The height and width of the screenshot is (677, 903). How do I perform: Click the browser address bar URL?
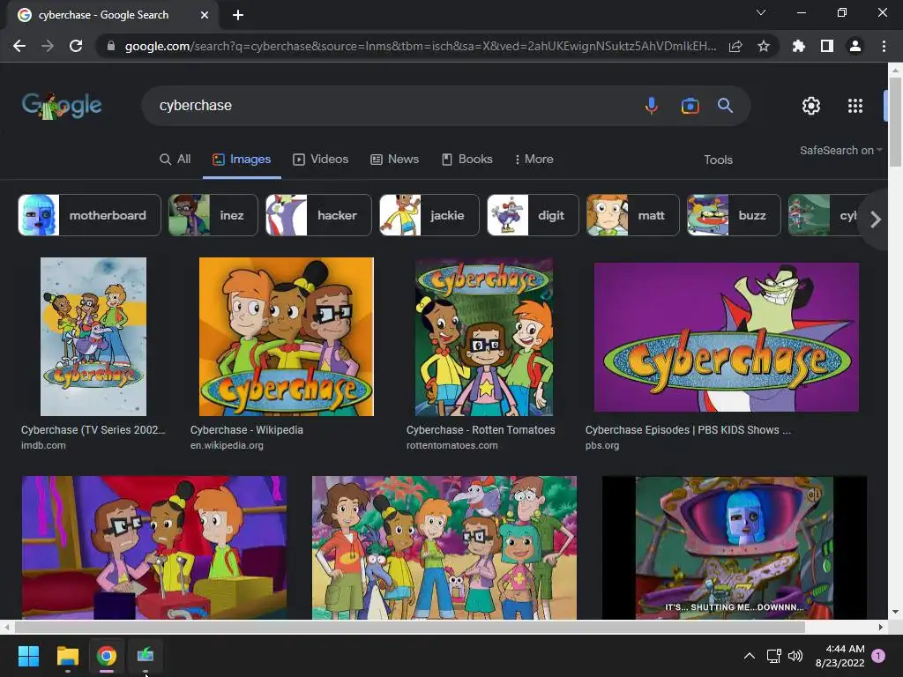point(421,46)
